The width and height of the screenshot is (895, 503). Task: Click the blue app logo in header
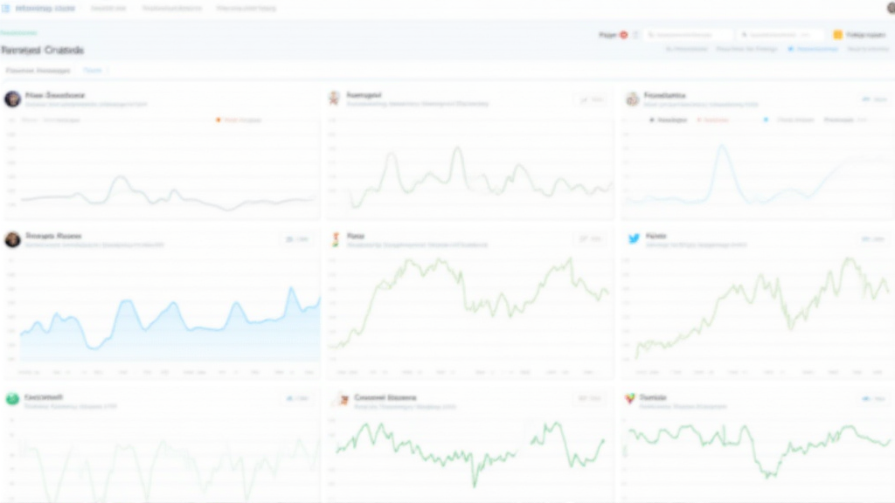(x=7, y=8)
